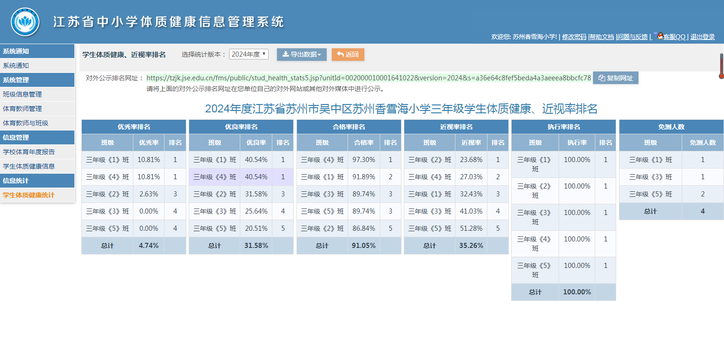Click the 免测人数 table header
724x345 pixels.
point(671,127)
